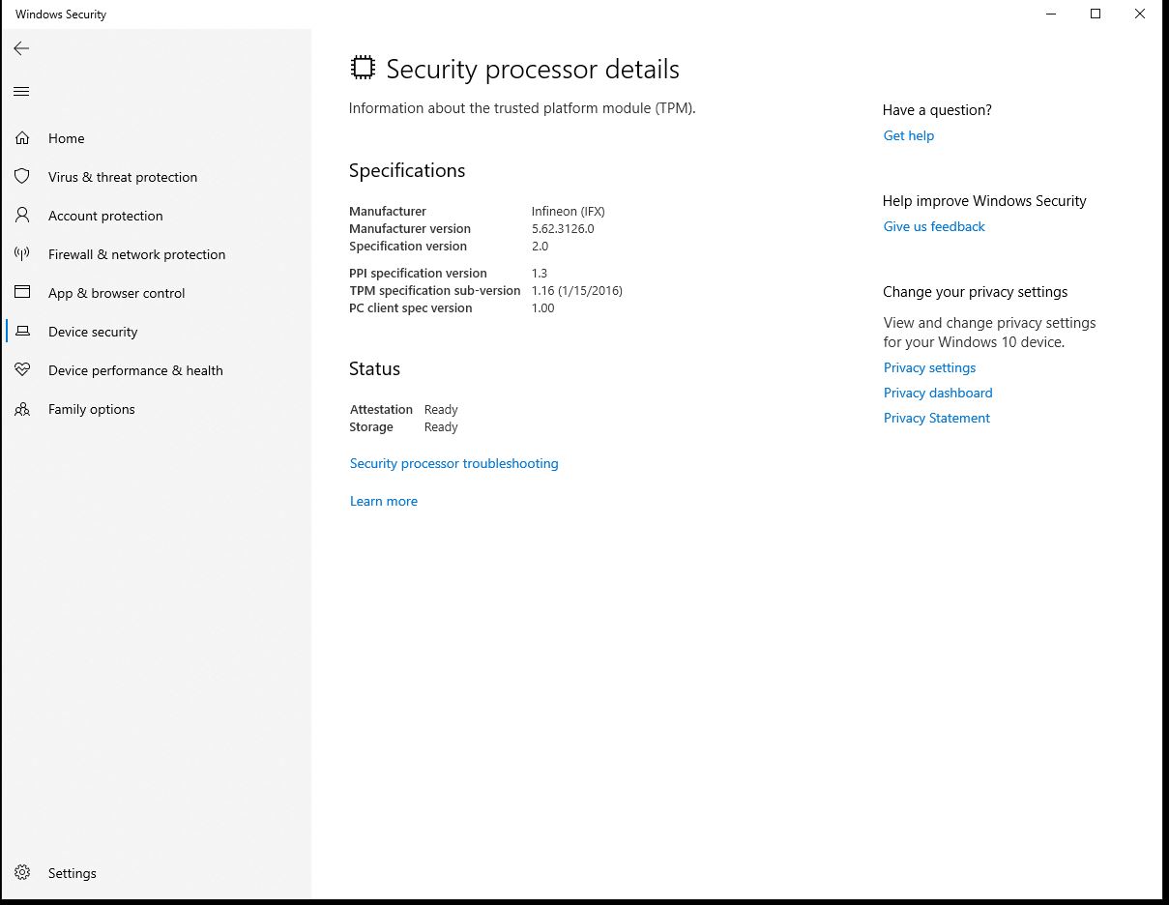
Task: Maximize the Windows Security window
Action: 1096,15
